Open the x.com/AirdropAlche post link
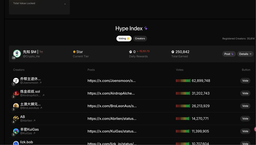The image size is (256, 145). (111, 93)
